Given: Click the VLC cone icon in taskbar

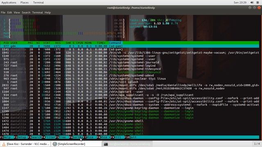Looking at the screenshot, I should [4, 144].
